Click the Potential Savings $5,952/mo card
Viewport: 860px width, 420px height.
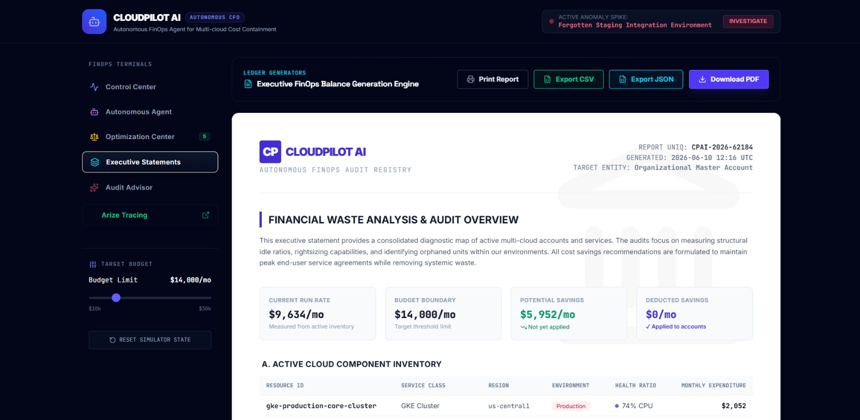point(569,314)
